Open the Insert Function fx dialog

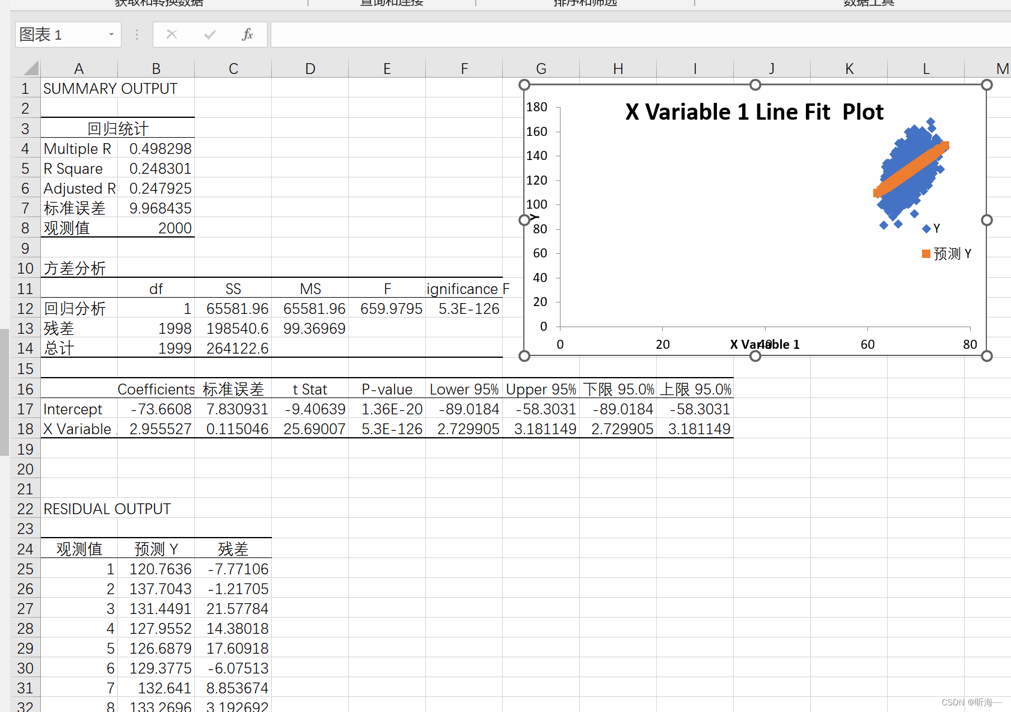(247, 34)
